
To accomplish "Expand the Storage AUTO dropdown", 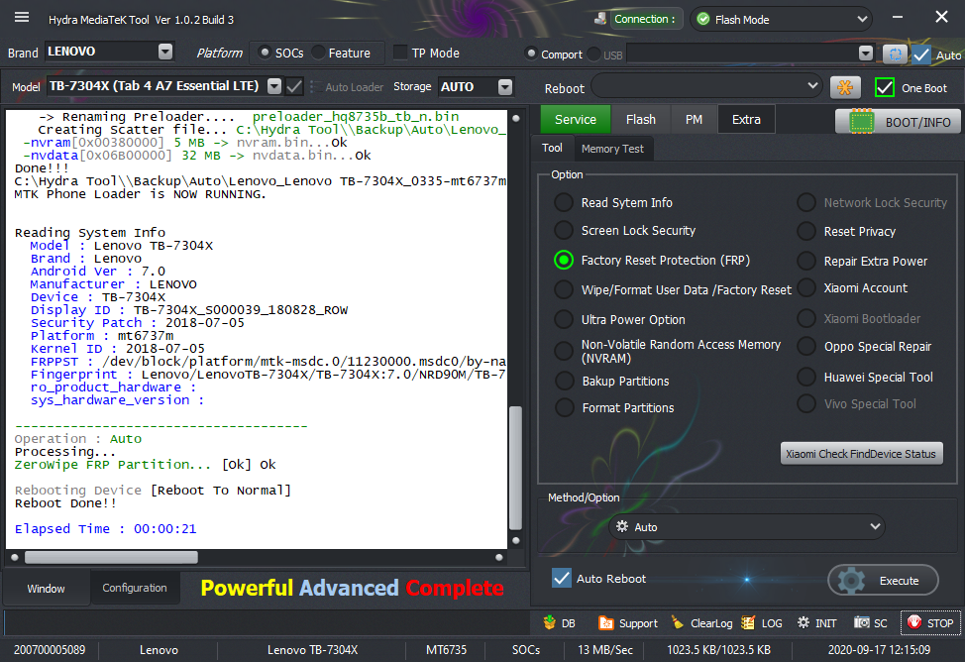I will point(505,87).
